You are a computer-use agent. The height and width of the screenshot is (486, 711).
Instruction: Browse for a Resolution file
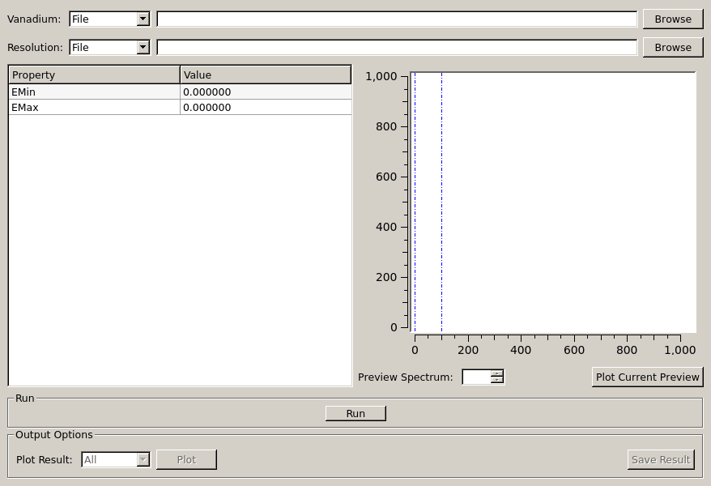[x=672, y=47]
